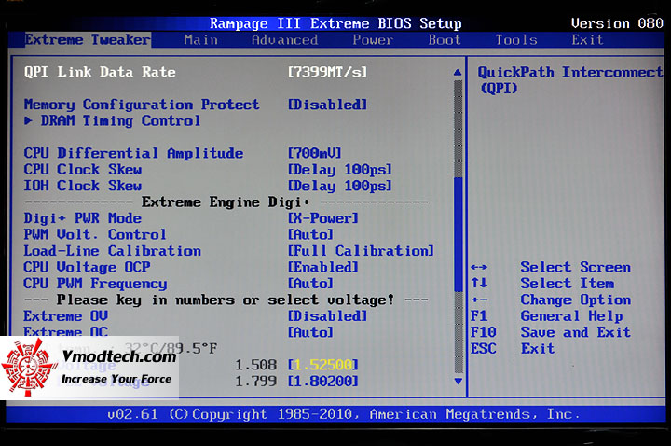Image resolution: width=671 pixels, height=446 pixels.
Task: Click the F10 key label
Action: tap(483, 332)
